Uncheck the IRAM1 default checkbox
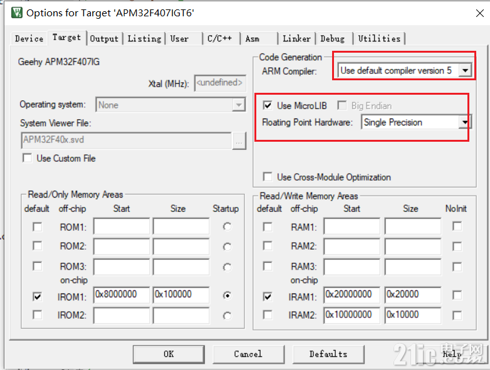 [268, 296]
